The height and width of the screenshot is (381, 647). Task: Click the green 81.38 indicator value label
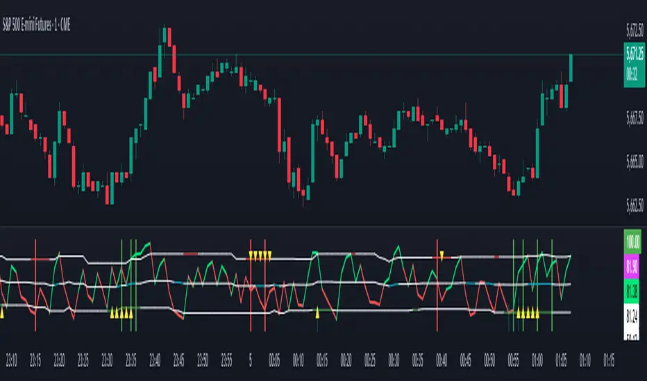pyautogui.click(x=632, y=292)
